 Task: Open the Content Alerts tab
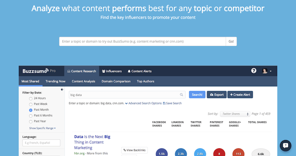[139, 71]
